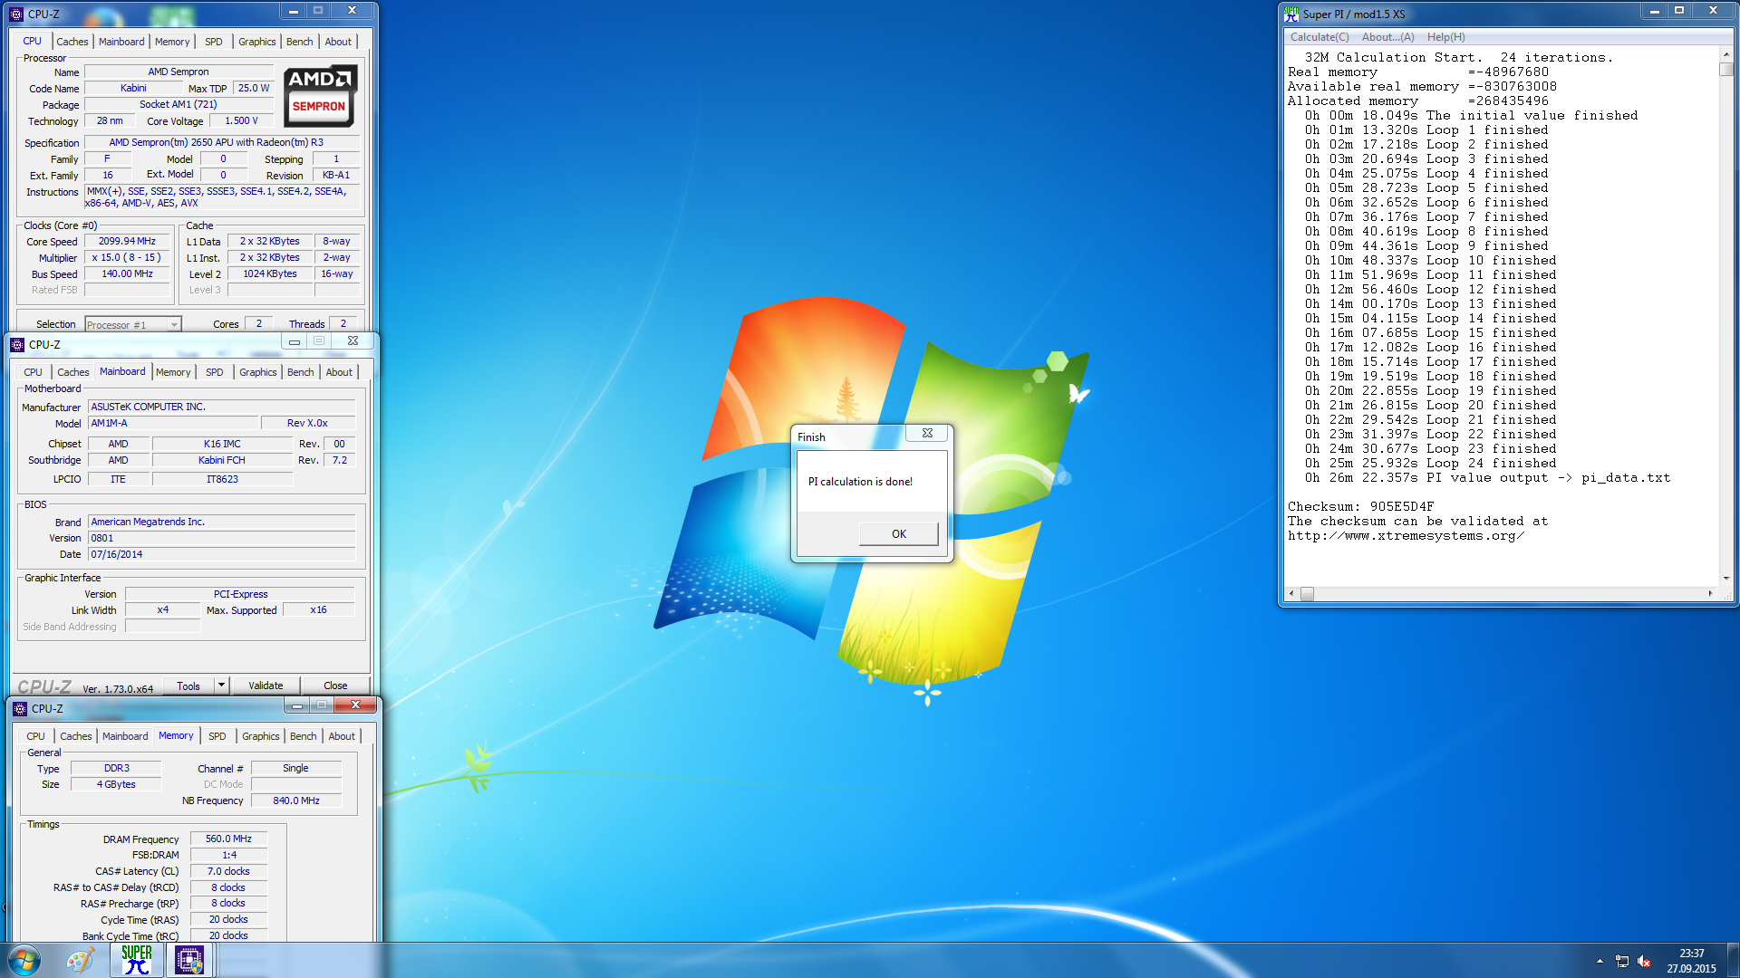Viewport: 1740px width, 978px height.
Task: Click the Super PI scroll-left arrow
Action: click(x=1291, y=594)
